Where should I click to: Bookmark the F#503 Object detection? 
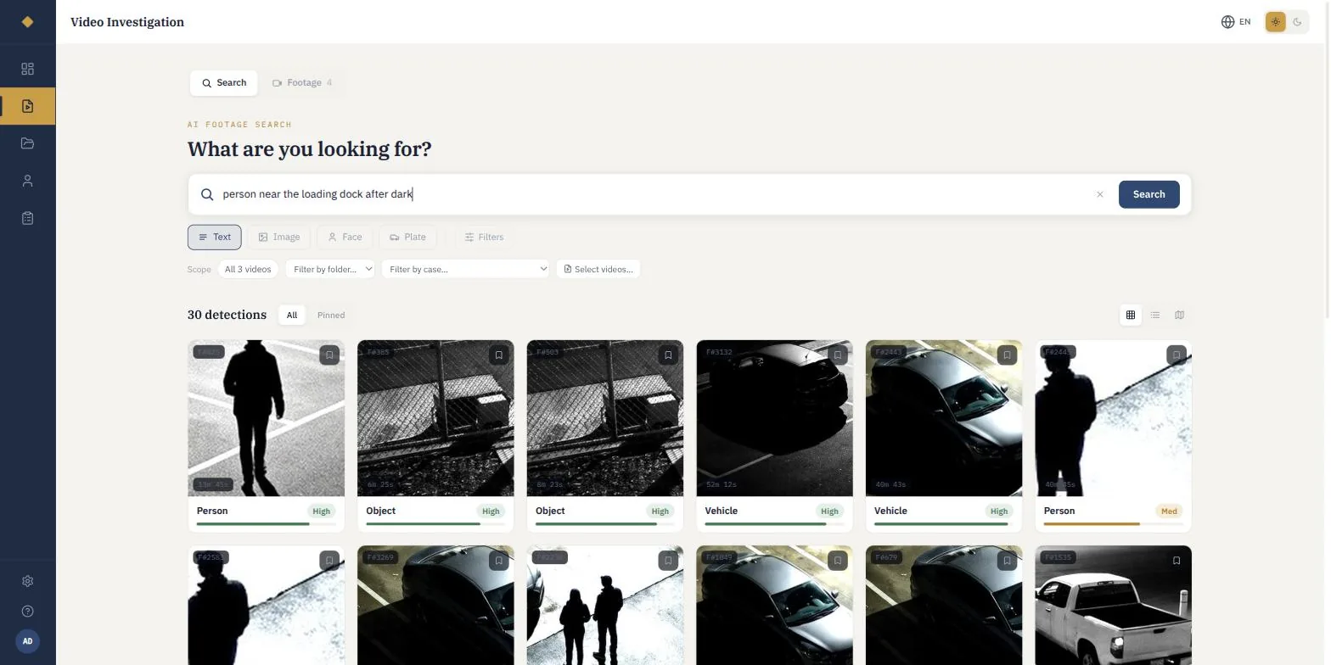668,355
